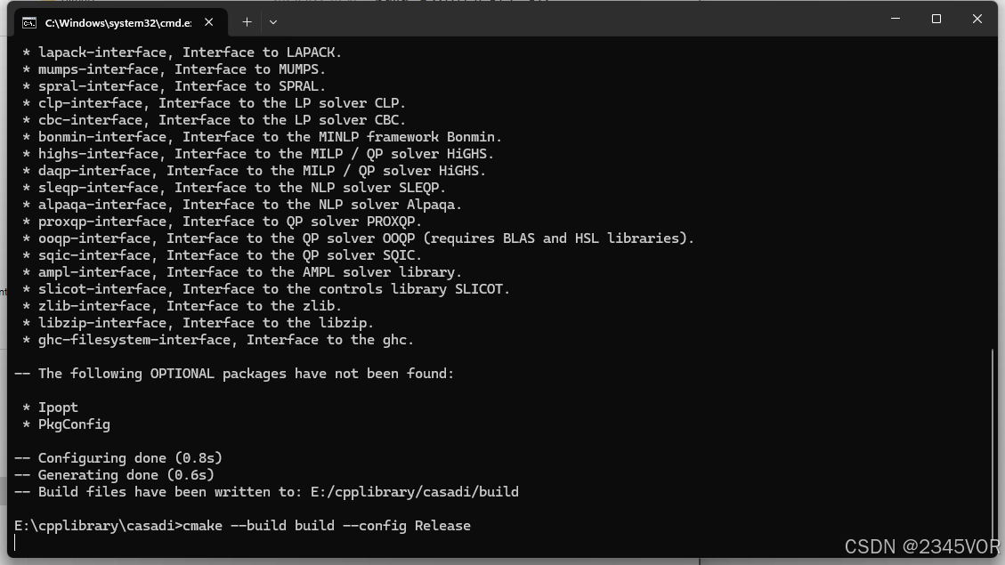1005x565 pixels.
Task: Click the blinking cursor on the command line
Action: tap(16, 541)
